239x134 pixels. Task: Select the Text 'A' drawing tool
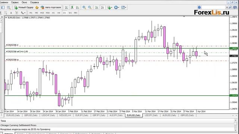click(11, 13)
